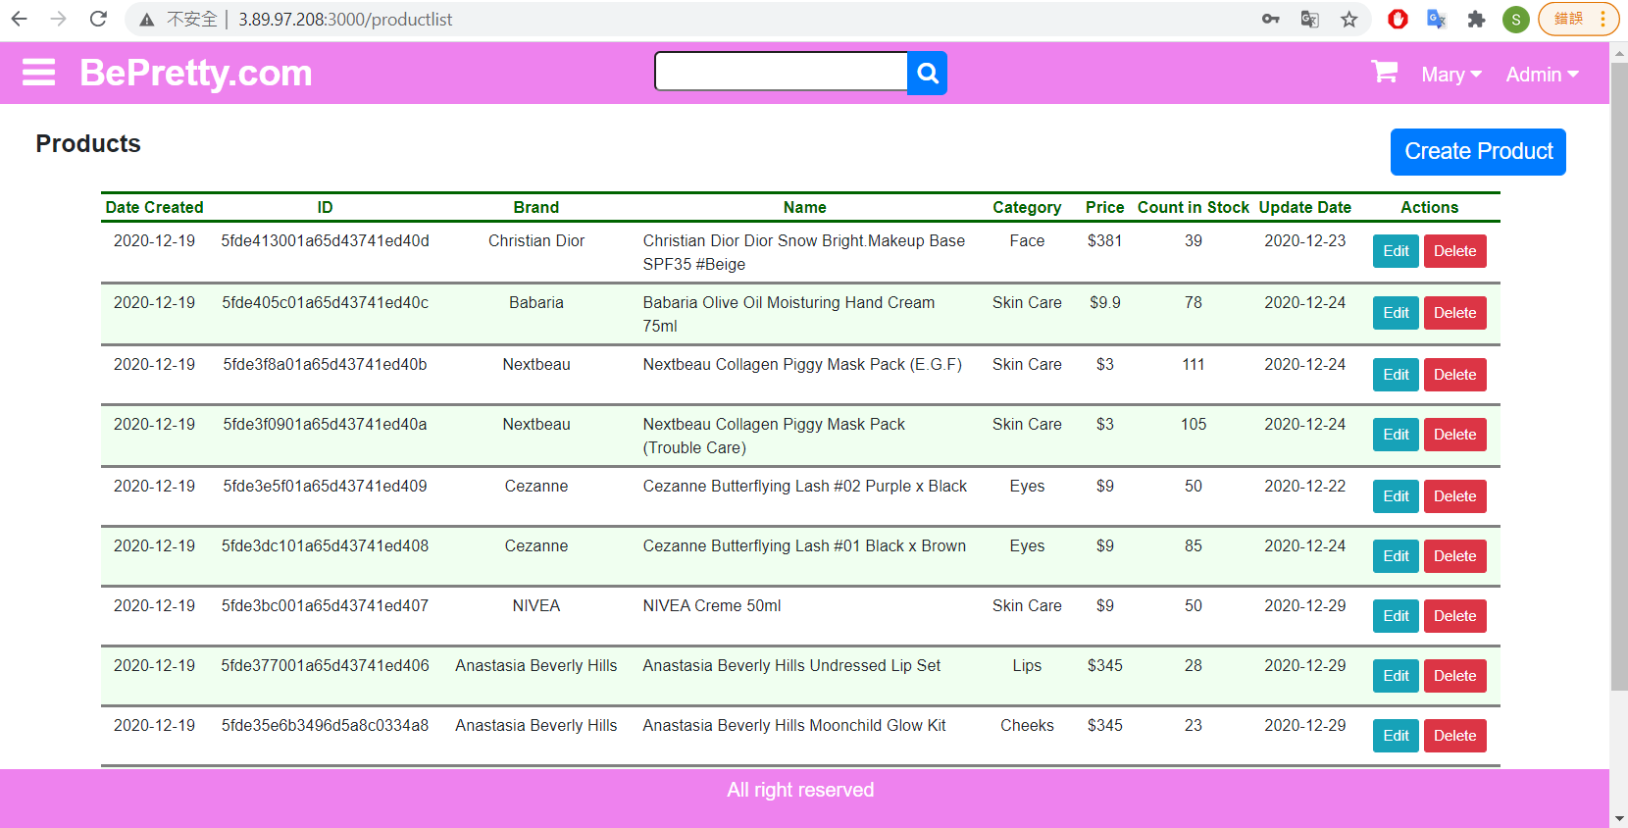Screen dimensions: 1628x828
Task: Click the BePretty.com logo link
Action: point(196,73)
